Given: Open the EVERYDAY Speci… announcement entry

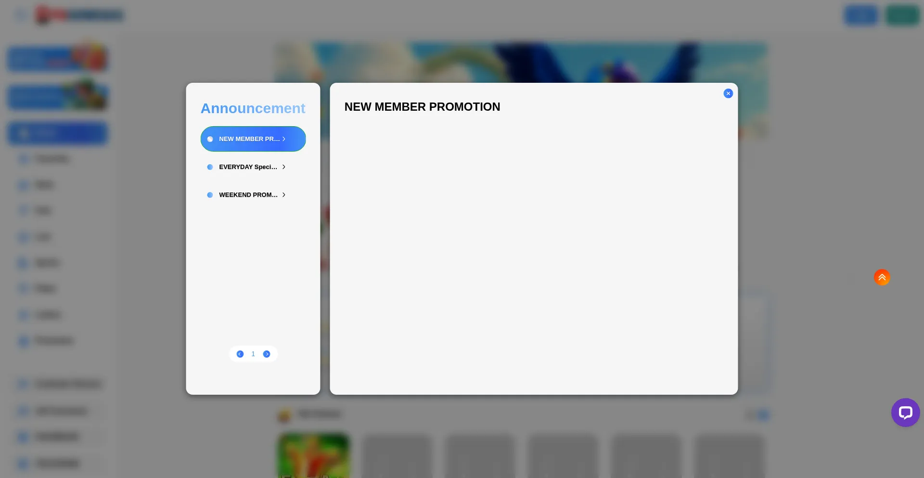Looking at the screenshot, I should [x=248, y=167].
